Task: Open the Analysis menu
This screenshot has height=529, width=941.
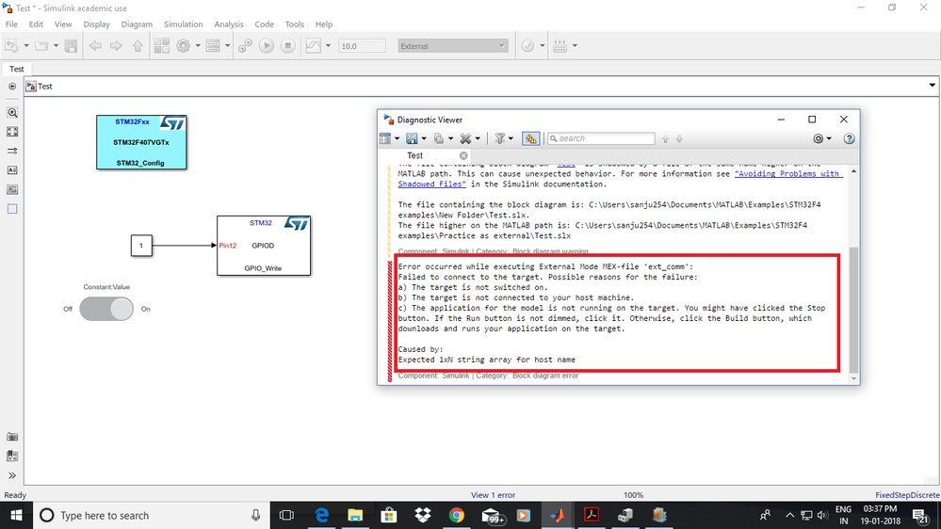Action: [229, 24]
